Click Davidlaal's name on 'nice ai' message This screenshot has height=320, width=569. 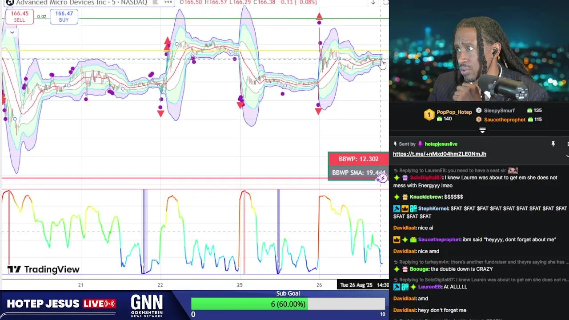coord(404,228)
